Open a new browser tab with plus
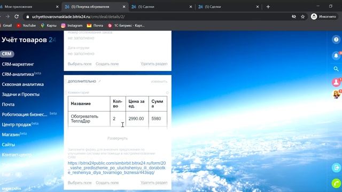 [x=268, y=7]
